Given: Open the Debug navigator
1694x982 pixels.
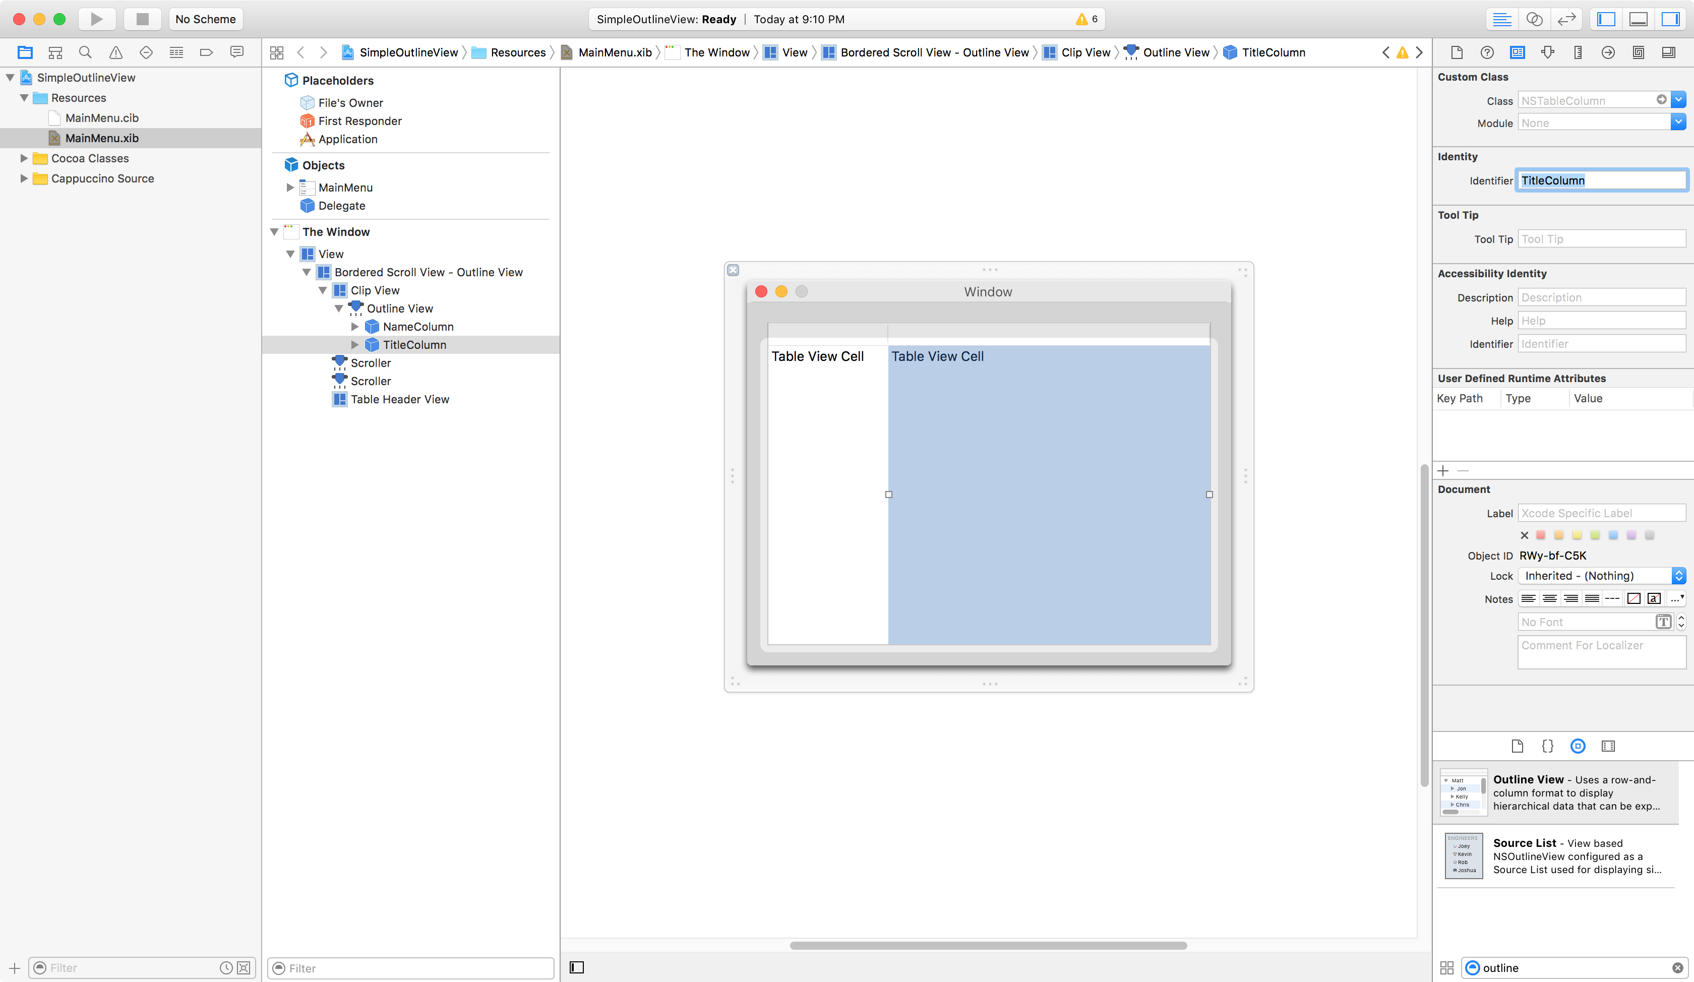Looking at the screenshot, I should tap(176, 52).
